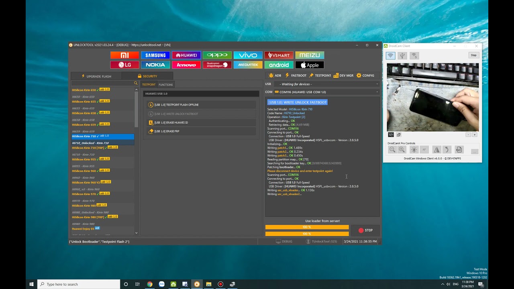Zoom in the DroidCam camera
Screen dimensions: 514x289
pos(402,150)
